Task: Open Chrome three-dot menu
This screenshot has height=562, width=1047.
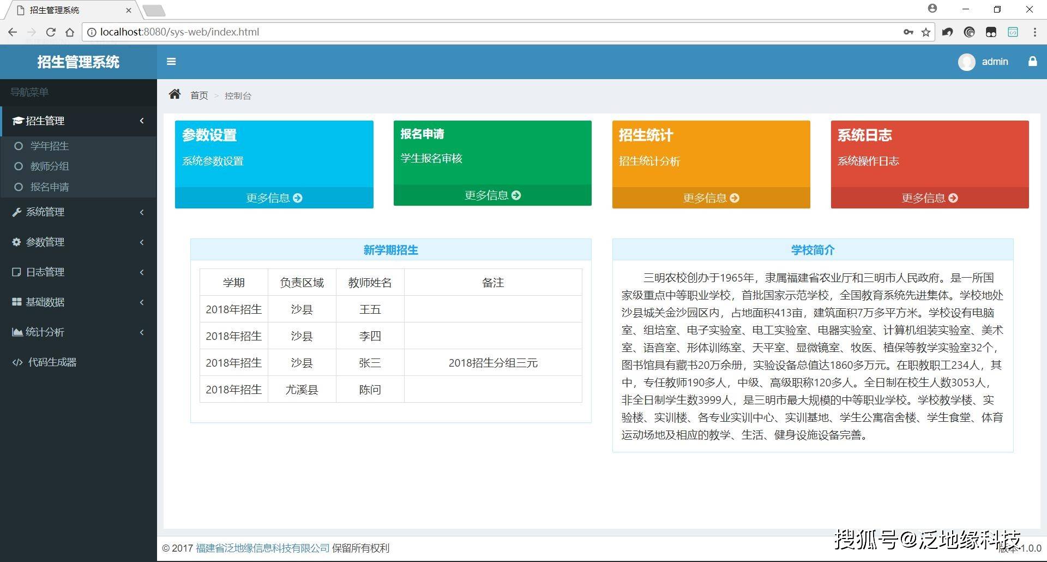Action: coord(1034,32)
